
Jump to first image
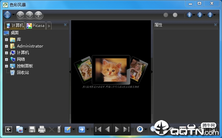(98, 129)
